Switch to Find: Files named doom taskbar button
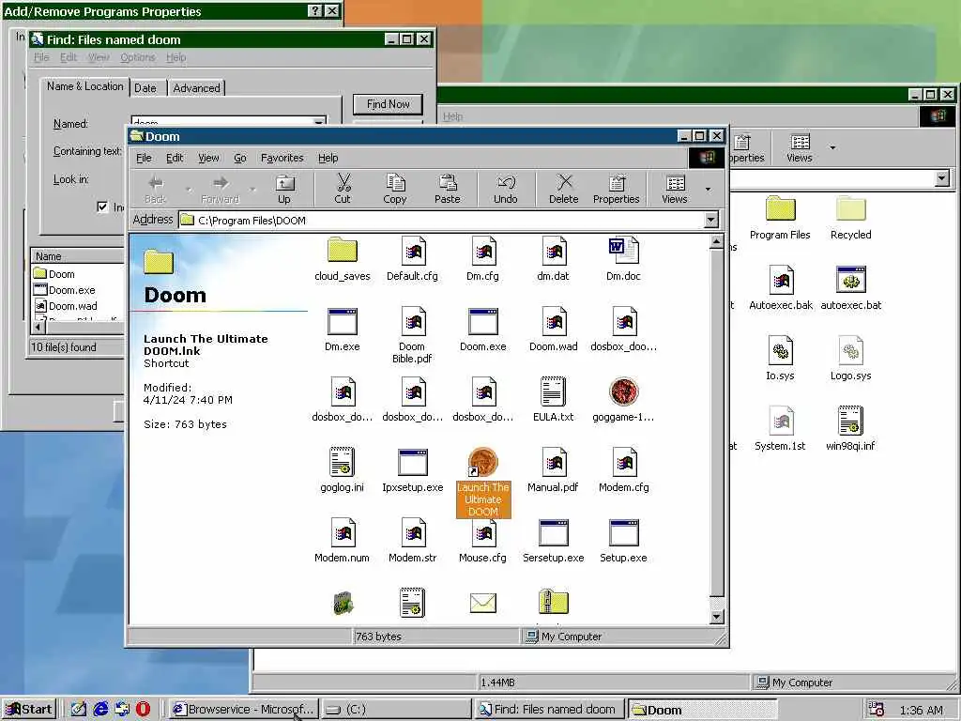The image size is (961, 721). [x=548, y=710]
